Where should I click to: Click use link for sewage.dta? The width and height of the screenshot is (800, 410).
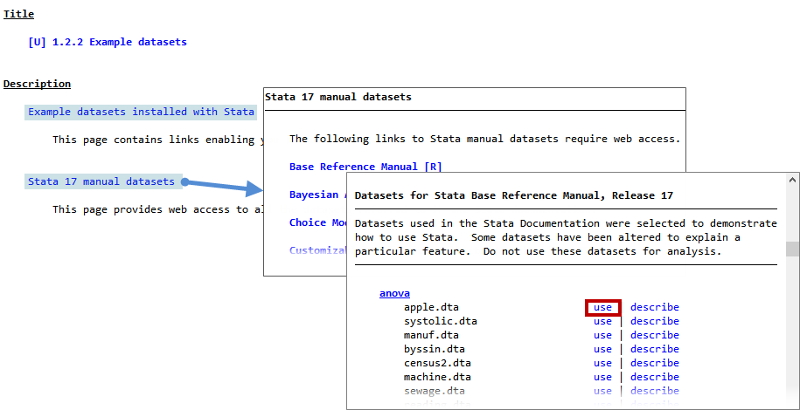[x=602, y=391]
